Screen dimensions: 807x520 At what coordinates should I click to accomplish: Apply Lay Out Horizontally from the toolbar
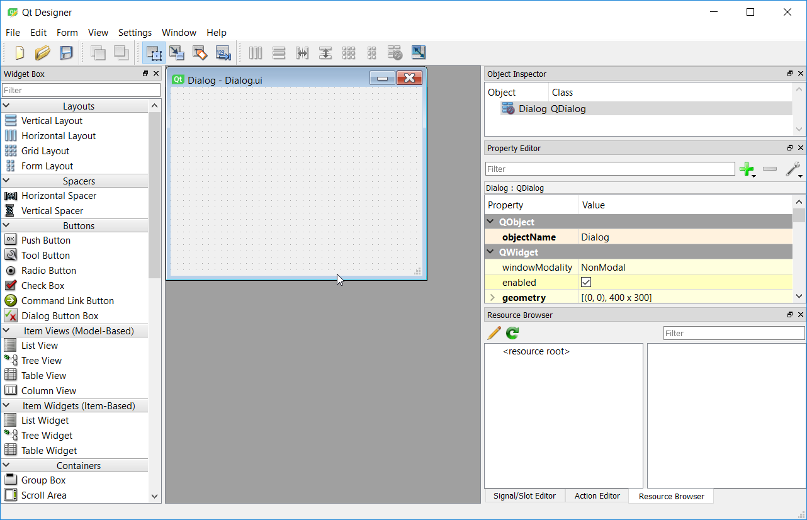[256, 53]
